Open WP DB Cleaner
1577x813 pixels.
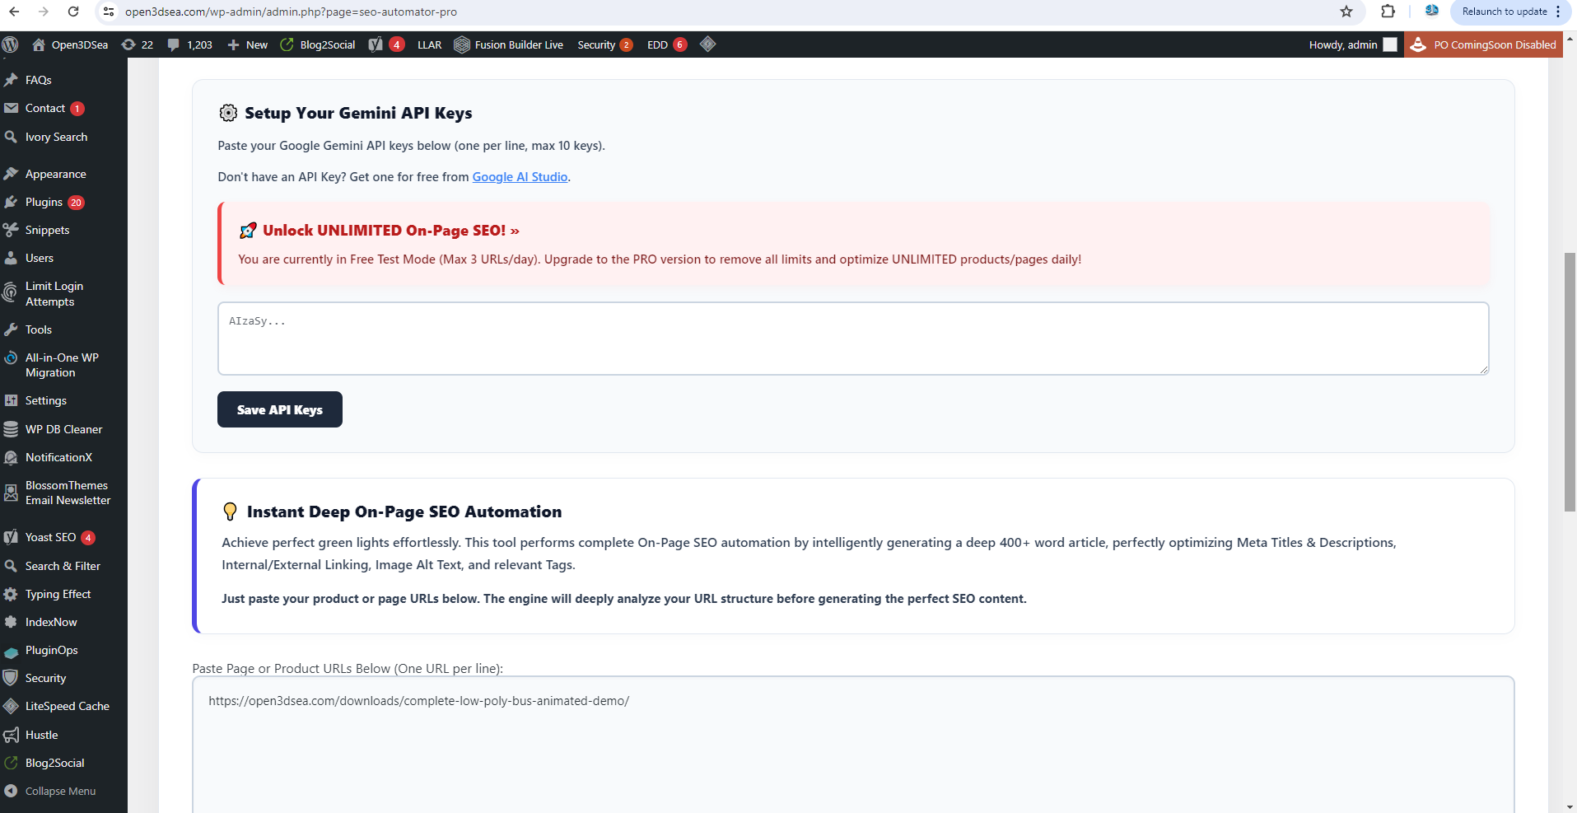63,429
